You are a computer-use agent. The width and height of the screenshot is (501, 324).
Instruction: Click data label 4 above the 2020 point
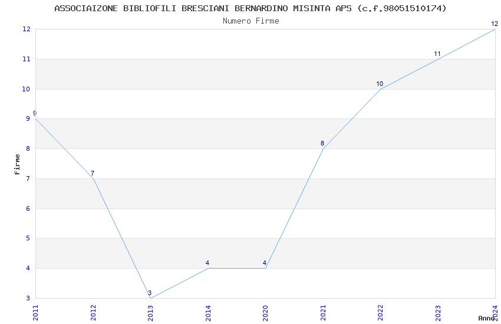click(x=265, y=263)
